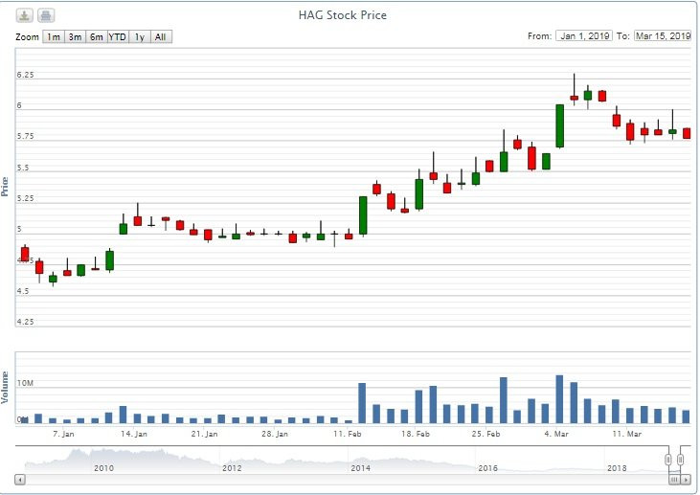The width and height of the screenshot is (700, 495).
Task: Click the large green candlestick at 11. Feb
Action: (x=363, y=215)
